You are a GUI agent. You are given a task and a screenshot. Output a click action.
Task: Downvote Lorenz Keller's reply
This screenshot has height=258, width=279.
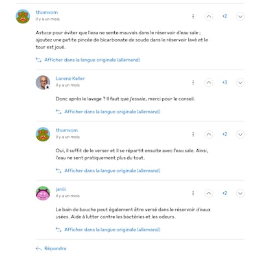240,82
